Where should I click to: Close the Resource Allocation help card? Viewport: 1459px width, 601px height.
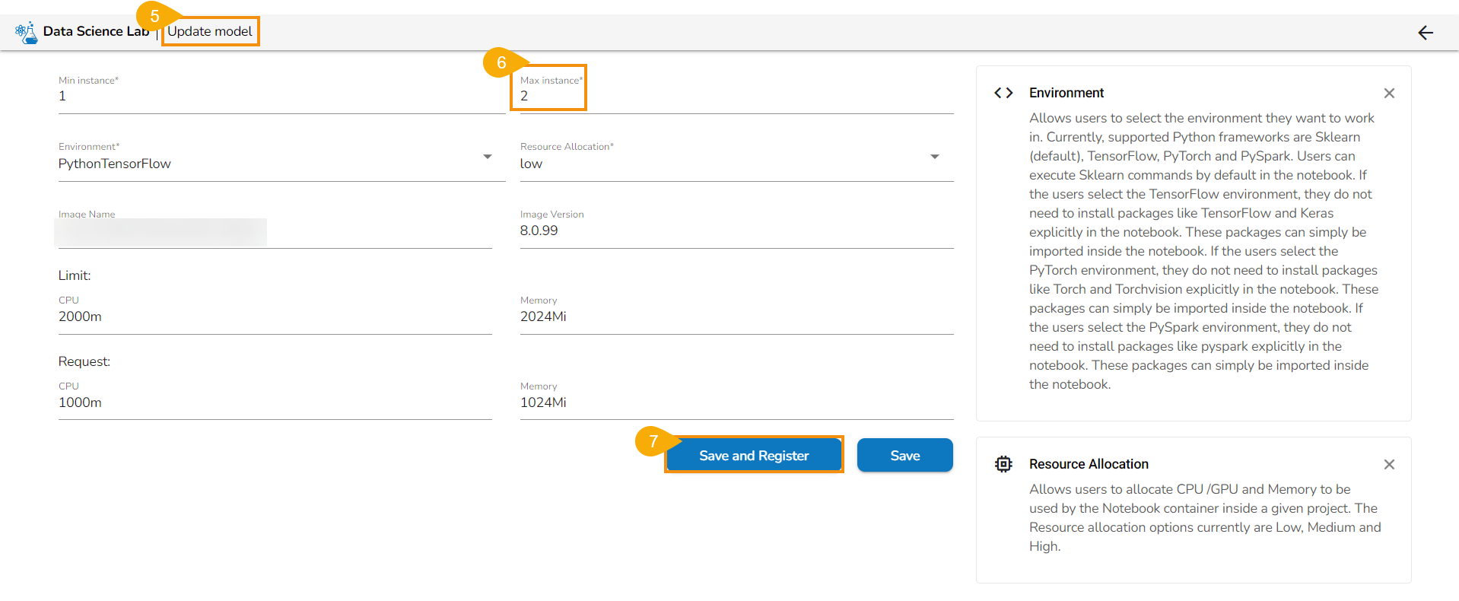click(x=1389, y=465)
